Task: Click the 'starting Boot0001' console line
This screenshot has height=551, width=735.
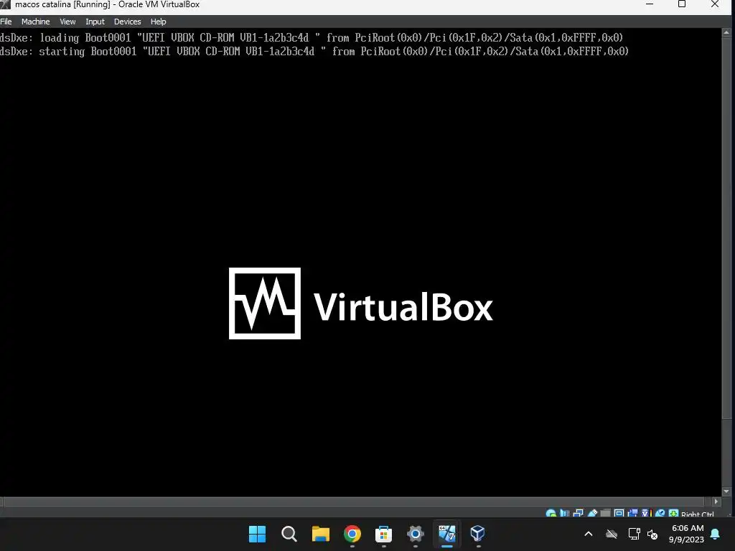Action: tap(314, 52)
